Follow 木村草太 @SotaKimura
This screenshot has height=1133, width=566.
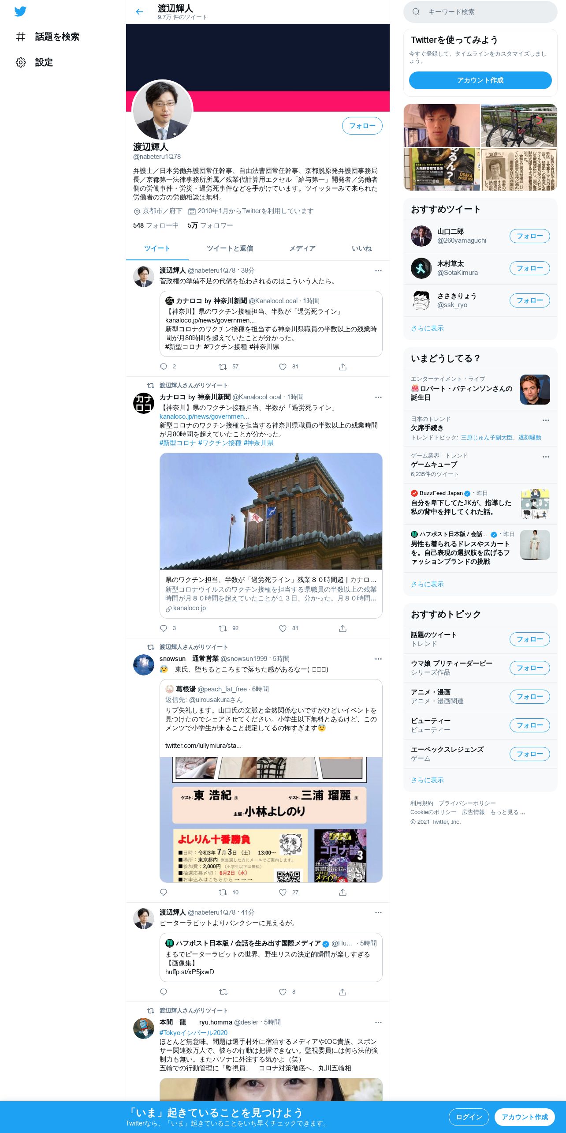point(529,268)
